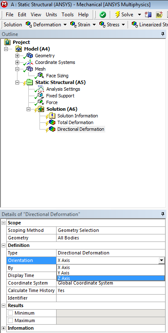
Task: Toggle the Maximum checkbox
Action: click(10, 320)
